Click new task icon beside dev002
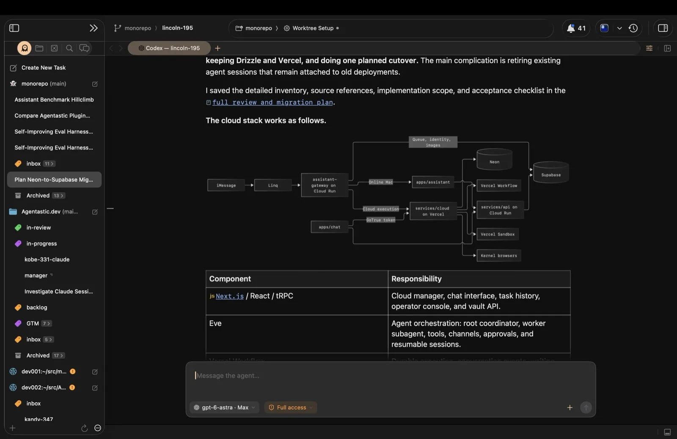 coord(95,388)
